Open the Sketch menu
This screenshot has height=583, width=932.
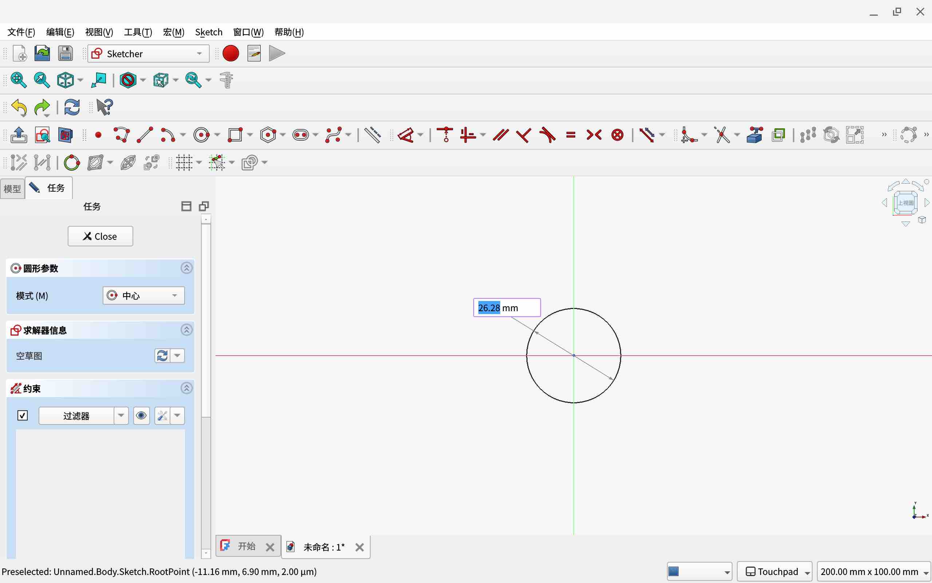[x=208, y=32]
